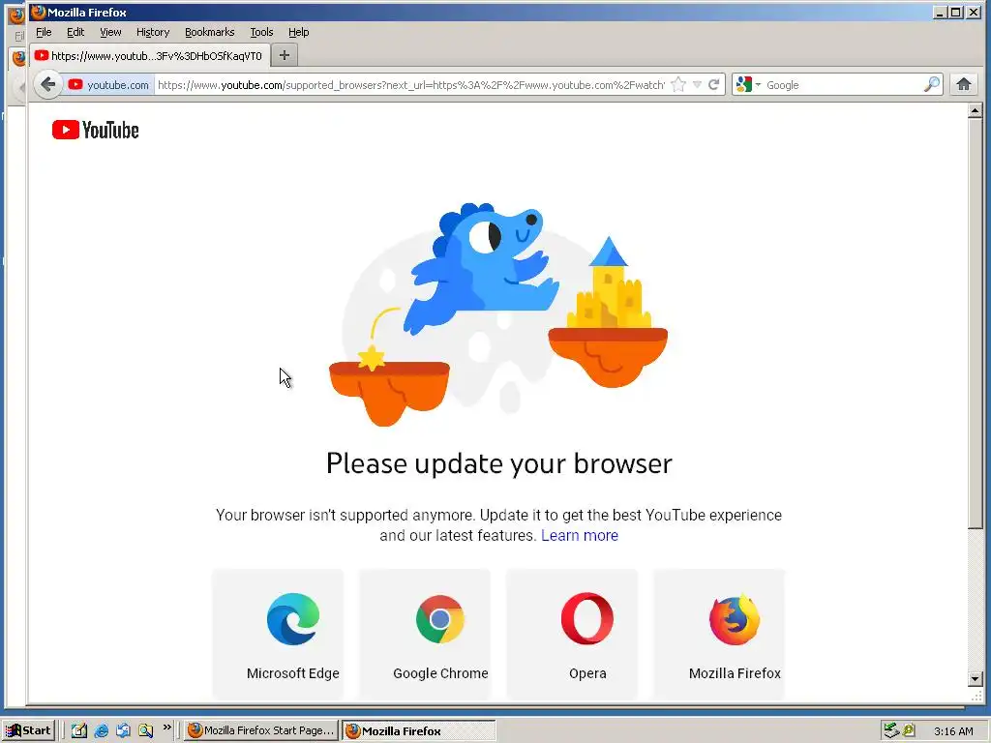Click the Mozilla Firefox card label
991x743 pixels.
735,673
